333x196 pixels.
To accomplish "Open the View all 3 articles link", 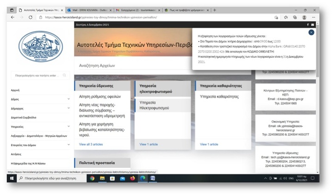I will point(91,144).
